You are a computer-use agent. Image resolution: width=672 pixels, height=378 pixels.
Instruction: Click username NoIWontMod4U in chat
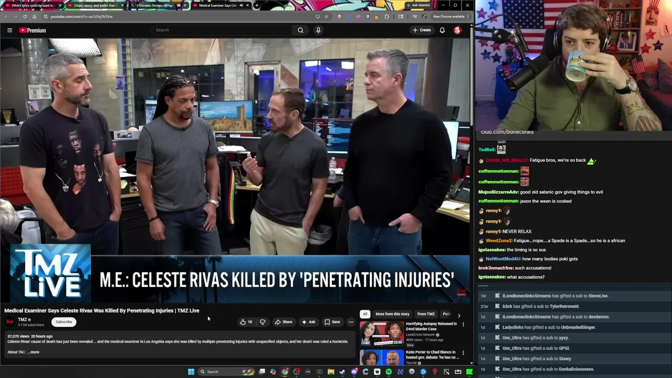point(503,259)
